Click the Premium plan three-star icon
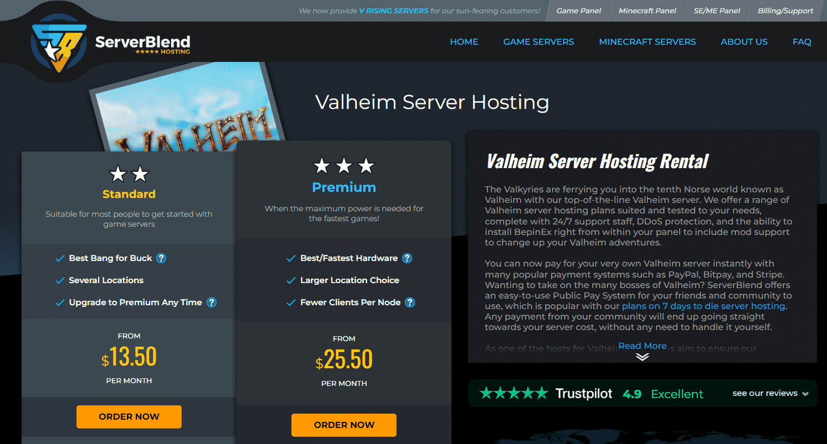The width and height of the screenshot is (827, 444). pyautogui.click(x=344, y=165)
